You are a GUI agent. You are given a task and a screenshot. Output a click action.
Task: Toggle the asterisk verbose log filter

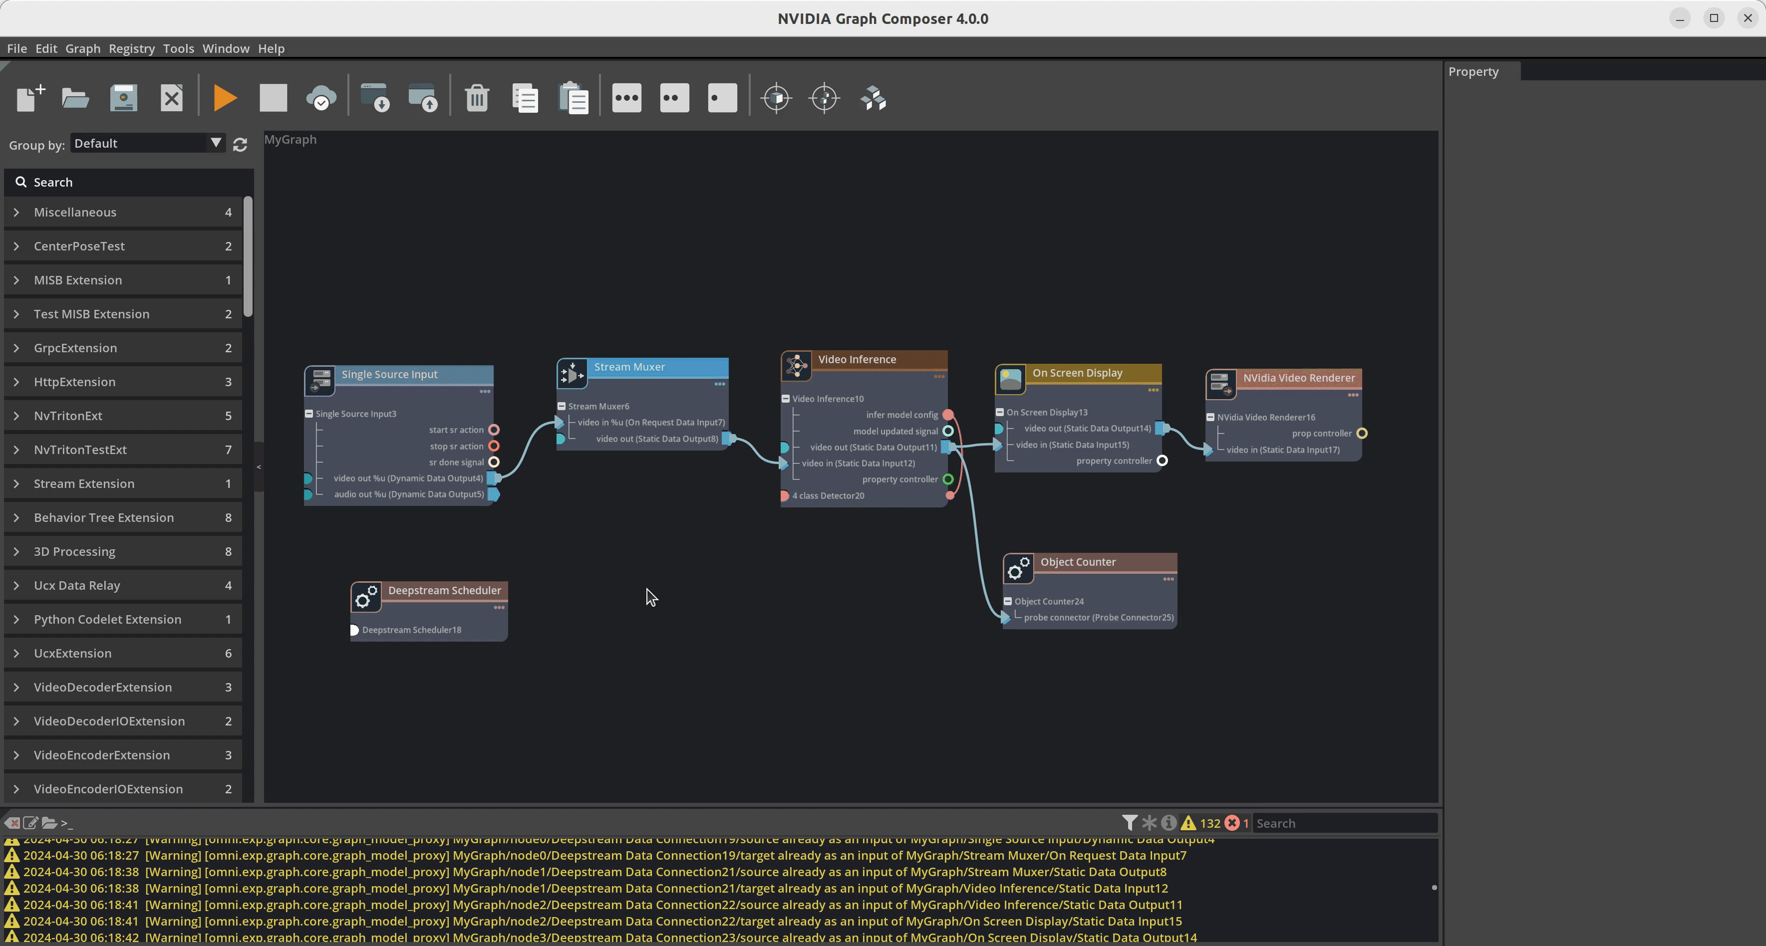point(1150,823)
